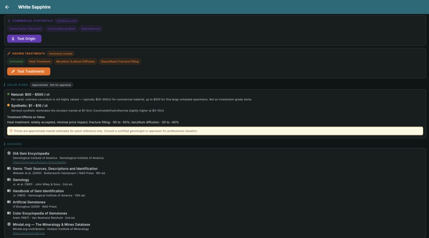Screen dimensions: 429x238
Task: Click the globe icon for GIA Gem Encyclopedia
Action: [9, 153]
